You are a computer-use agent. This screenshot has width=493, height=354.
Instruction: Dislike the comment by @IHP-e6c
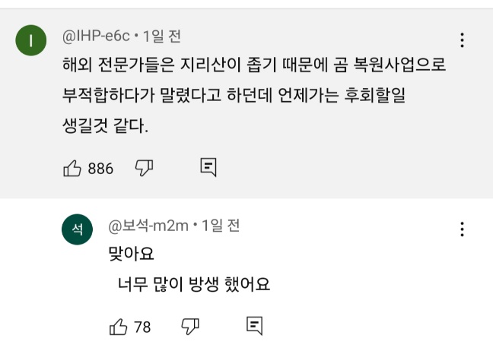(x=145, y=168)
